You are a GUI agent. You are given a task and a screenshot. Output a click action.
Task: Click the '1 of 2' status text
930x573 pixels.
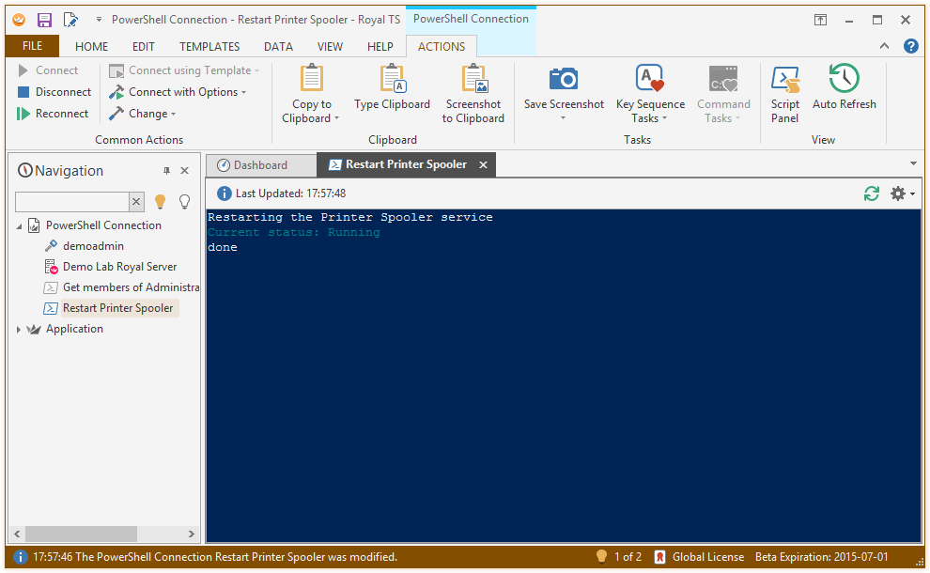pyautogui.click(x=628, y=557)
